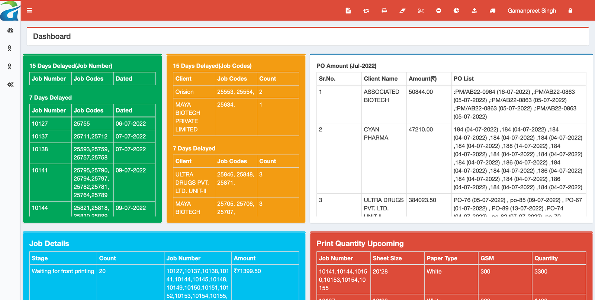Open the settings gears icon in the sidebar
This screenshot has height=300, width=595.
click(x=10, y=85)
